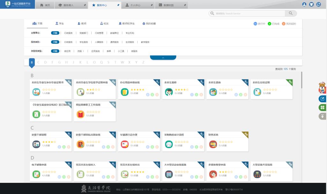Open the 财务系统 service icon
The height and width of the screenshot is (194, 327).
tap(213, 144)
